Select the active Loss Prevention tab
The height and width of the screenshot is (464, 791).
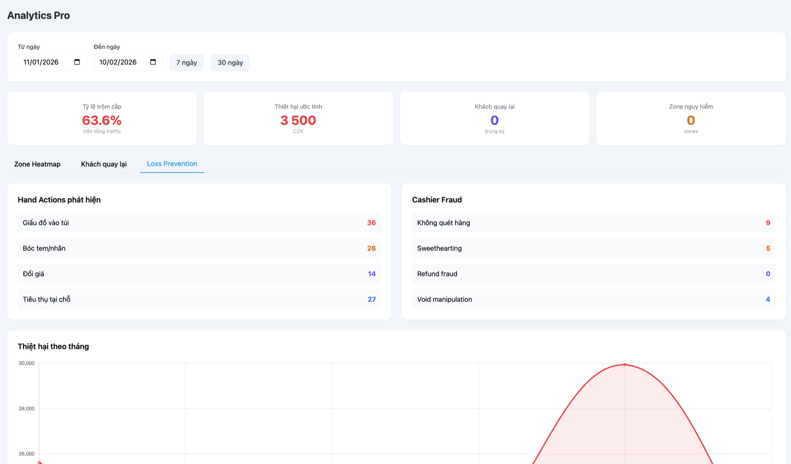coord(172,163)
